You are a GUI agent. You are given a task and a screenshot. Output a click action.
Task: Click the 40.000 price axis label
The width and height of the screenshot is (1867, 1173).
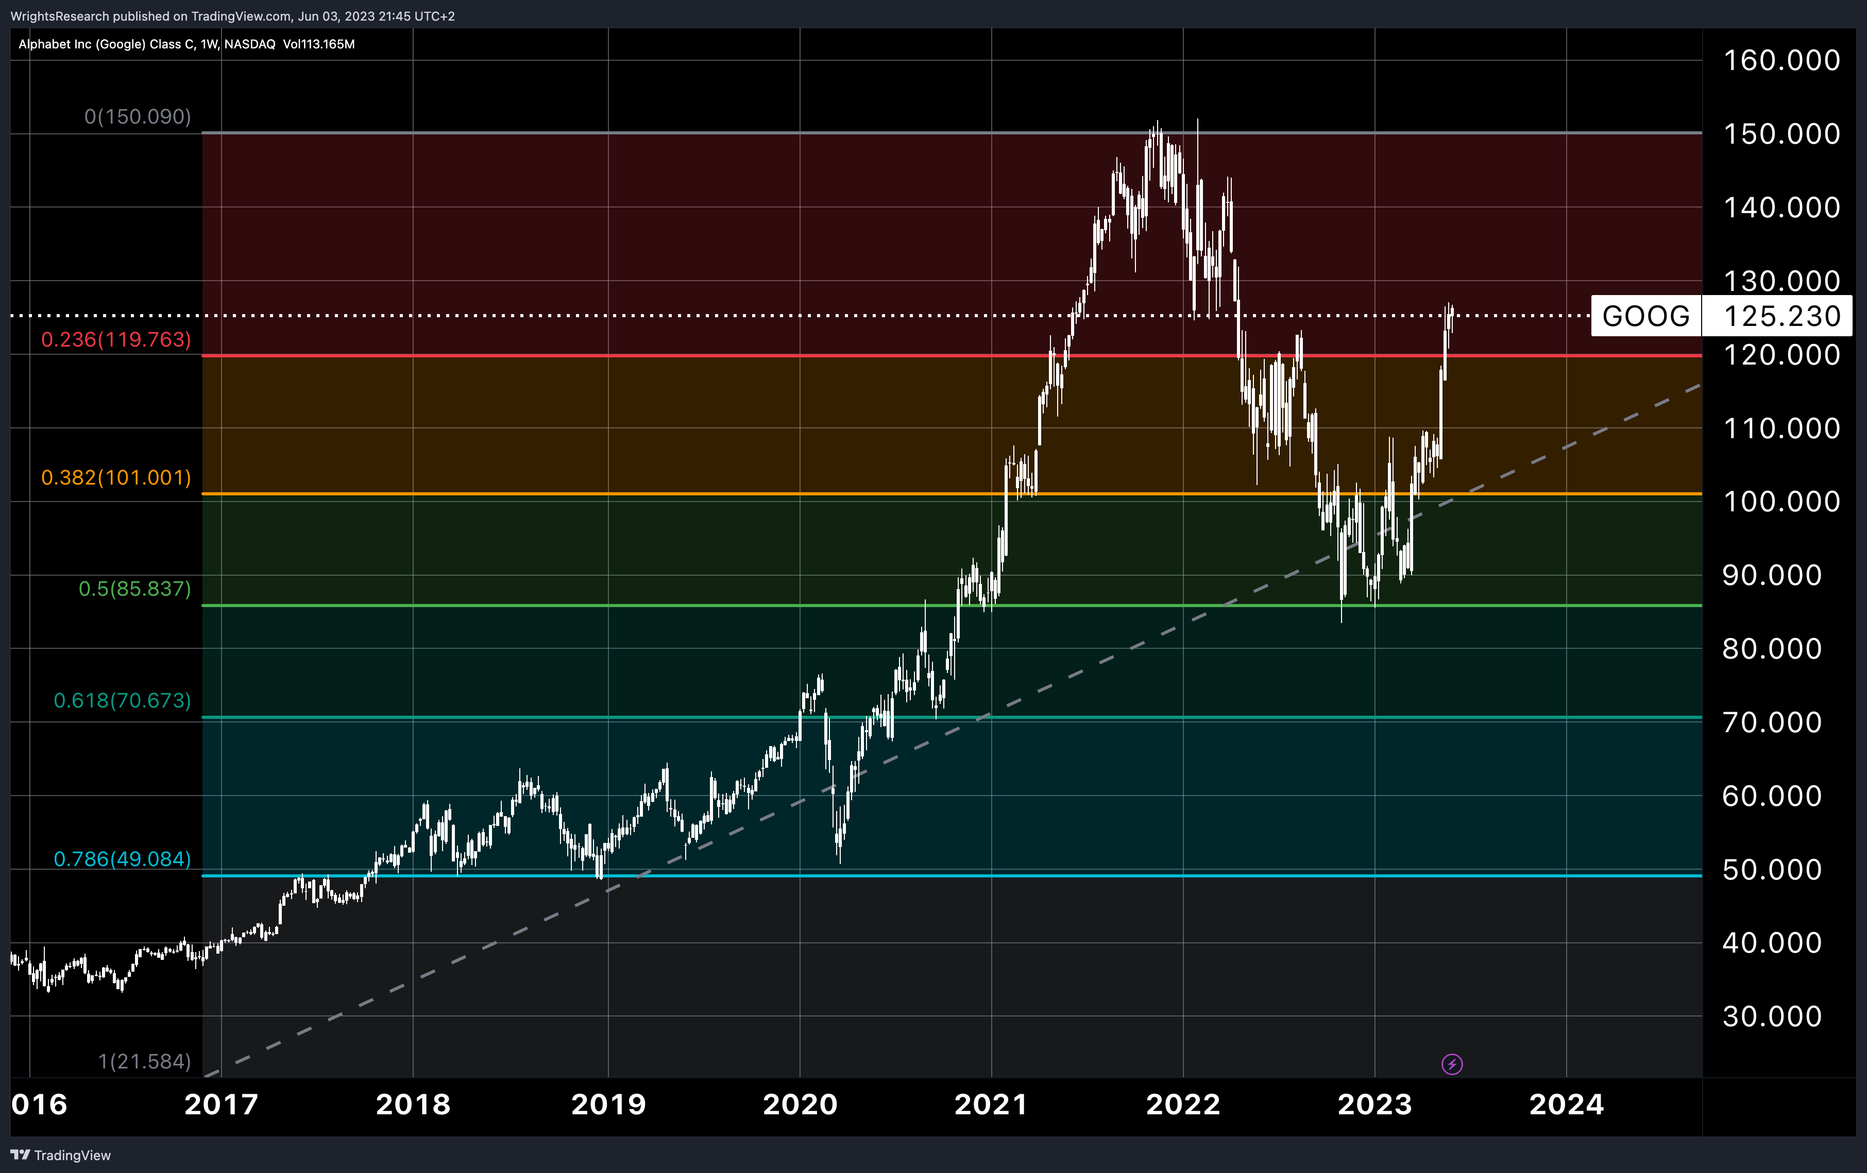pos(1772,943)
